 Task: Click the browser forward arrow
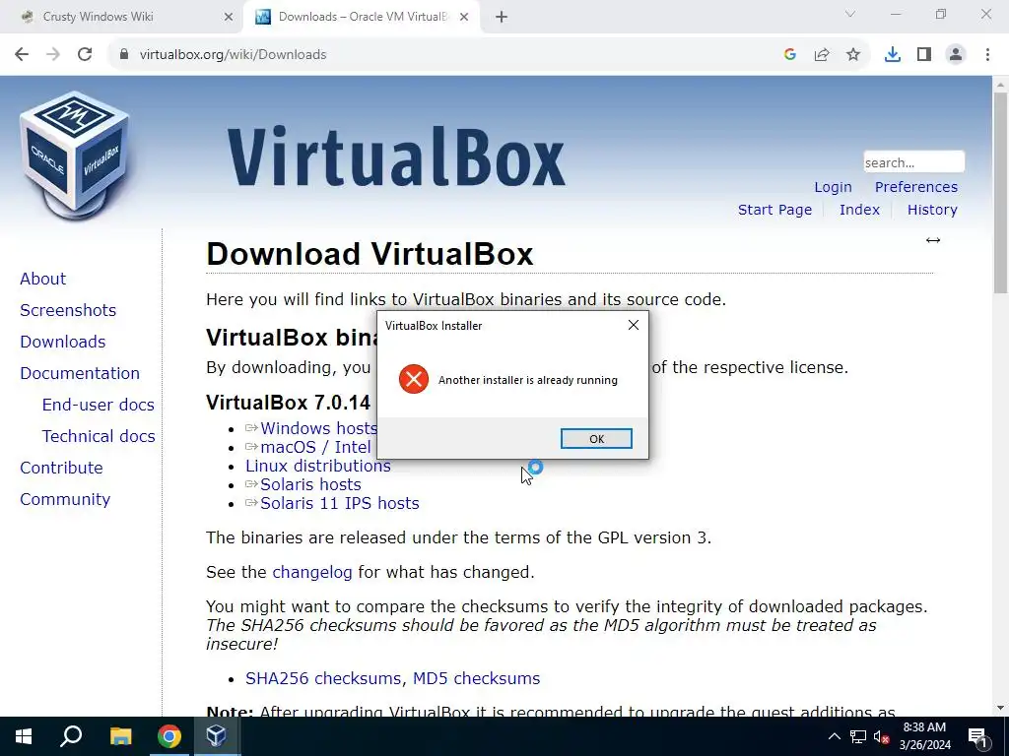(53, 55)
